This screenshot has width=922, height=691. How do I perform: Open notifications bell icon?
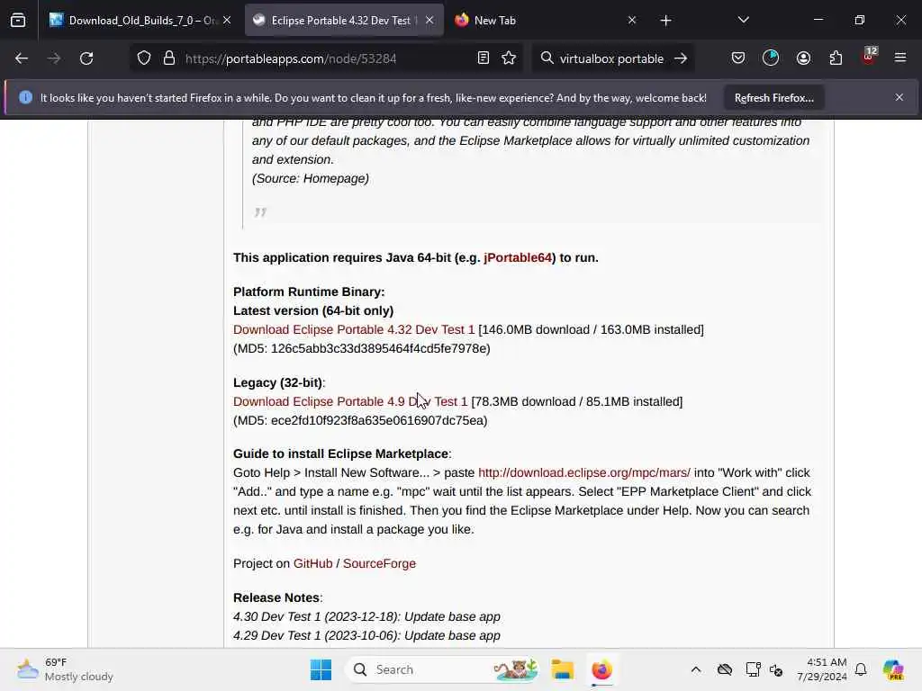pyautogui.click(x=861, y=669)
